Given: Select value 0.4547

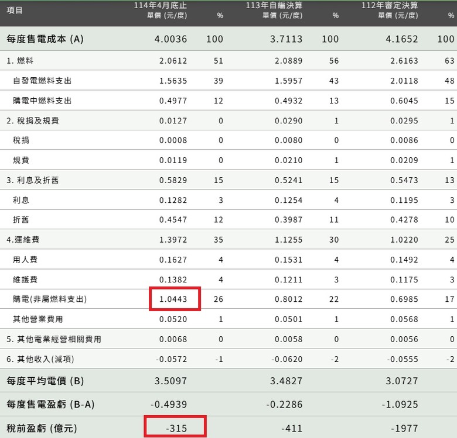Looking at the screenshot, I should (173, 219).
